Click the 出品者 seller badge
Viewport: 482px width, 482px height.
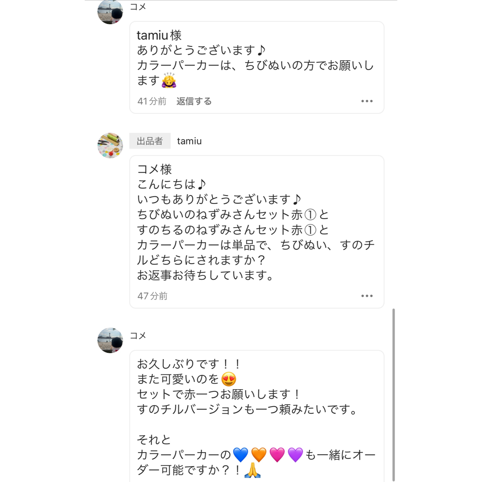tap(150, 141)
